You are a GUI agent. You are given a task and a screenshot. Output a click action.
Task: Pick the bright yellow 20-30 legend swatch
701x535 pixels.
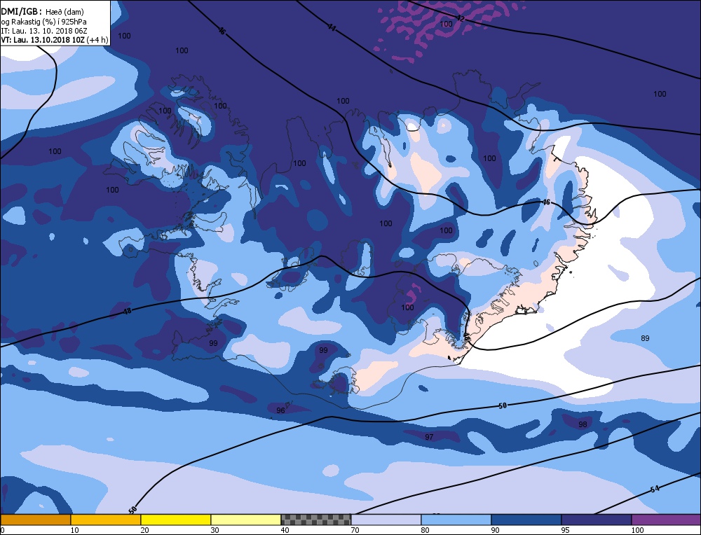click(176, 520)
